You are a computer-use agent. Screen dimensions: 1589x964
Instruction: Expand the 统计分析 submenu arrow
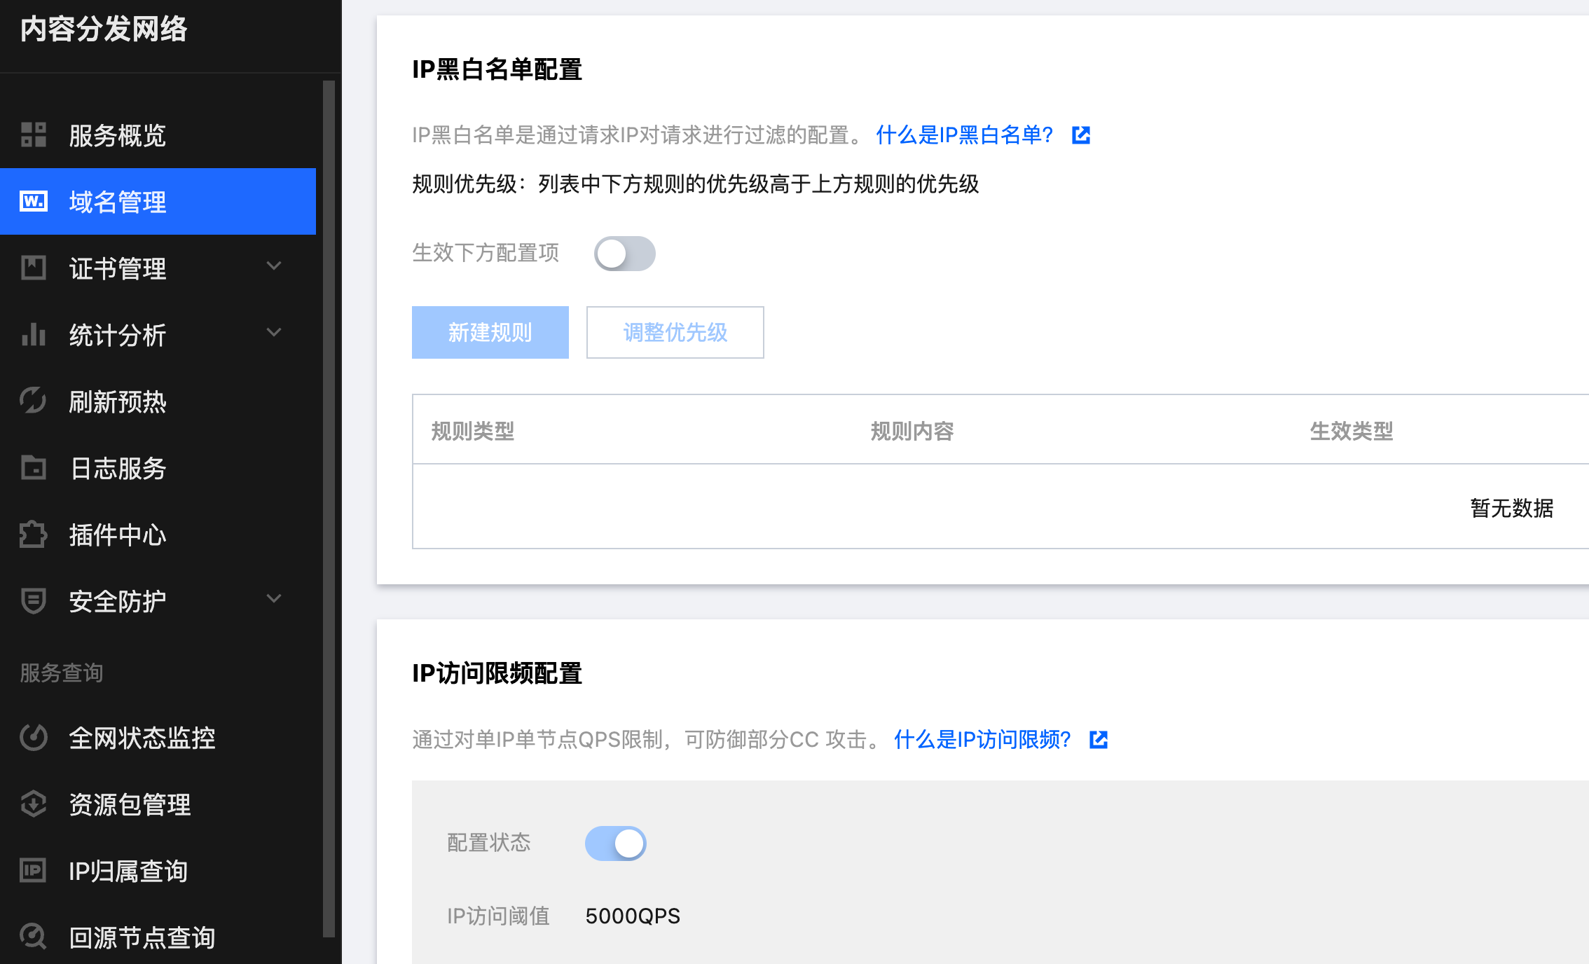274,333
